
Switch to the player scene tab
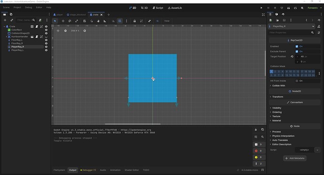(58, 15)
